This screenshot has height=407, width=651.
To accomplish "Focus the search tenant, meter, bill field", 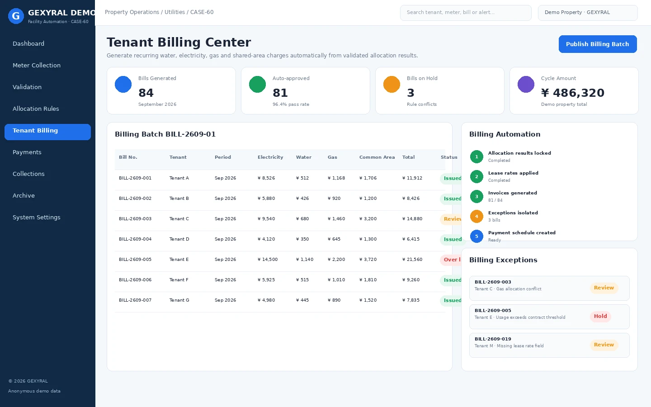I will coord(466,13).
